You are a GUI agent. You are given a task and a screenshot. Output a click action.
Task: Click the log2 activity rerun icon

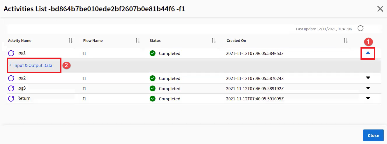pyautogui.click(x=11, y=78)
